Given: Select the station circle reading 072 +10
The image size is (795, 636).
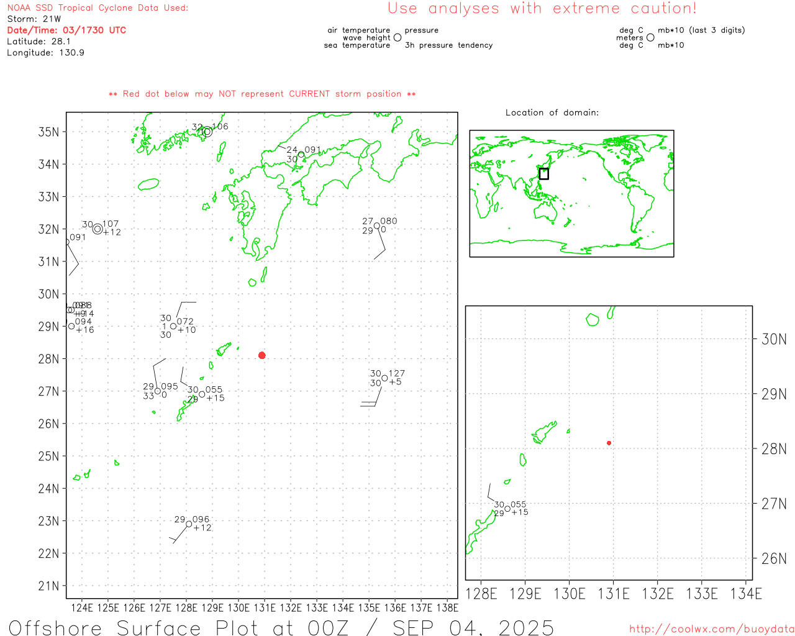Looking at the screenshot, I should [174, 326].
